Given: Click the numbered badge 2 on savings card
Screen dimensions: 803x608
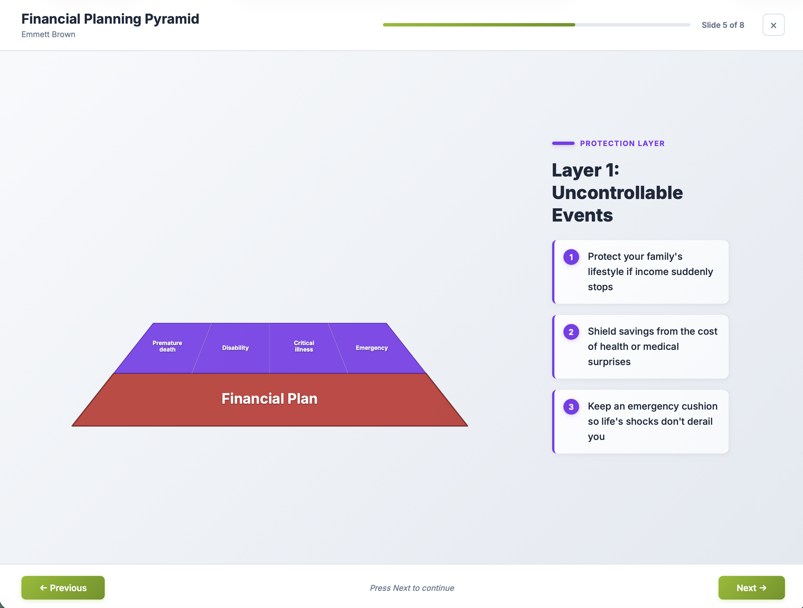Looking at the screenshot, I should point(571,332).
